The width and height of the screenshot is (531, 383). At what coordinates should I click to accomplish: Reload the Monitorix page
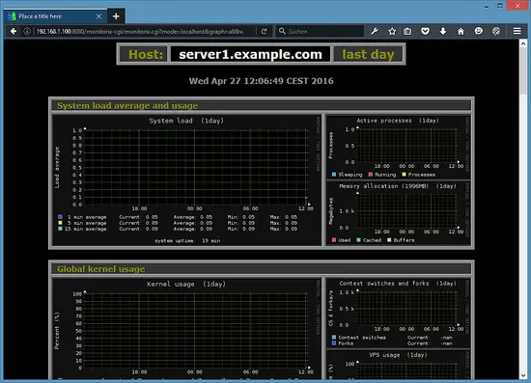coord(265,32)
